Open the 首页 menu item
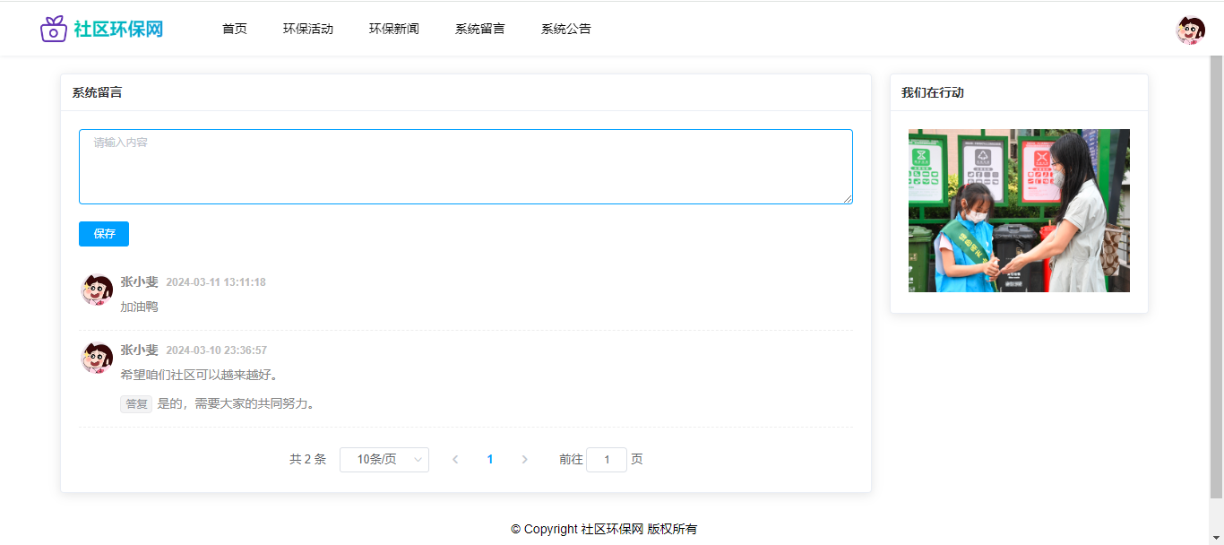The width and height of the screenshot is (1224, 545). tap(235, 29)
